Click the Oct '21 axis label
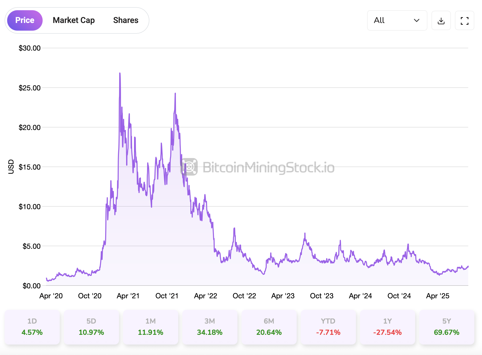This screenshot has width=482, height=355. pyautogui.click(x=166, y=296)
